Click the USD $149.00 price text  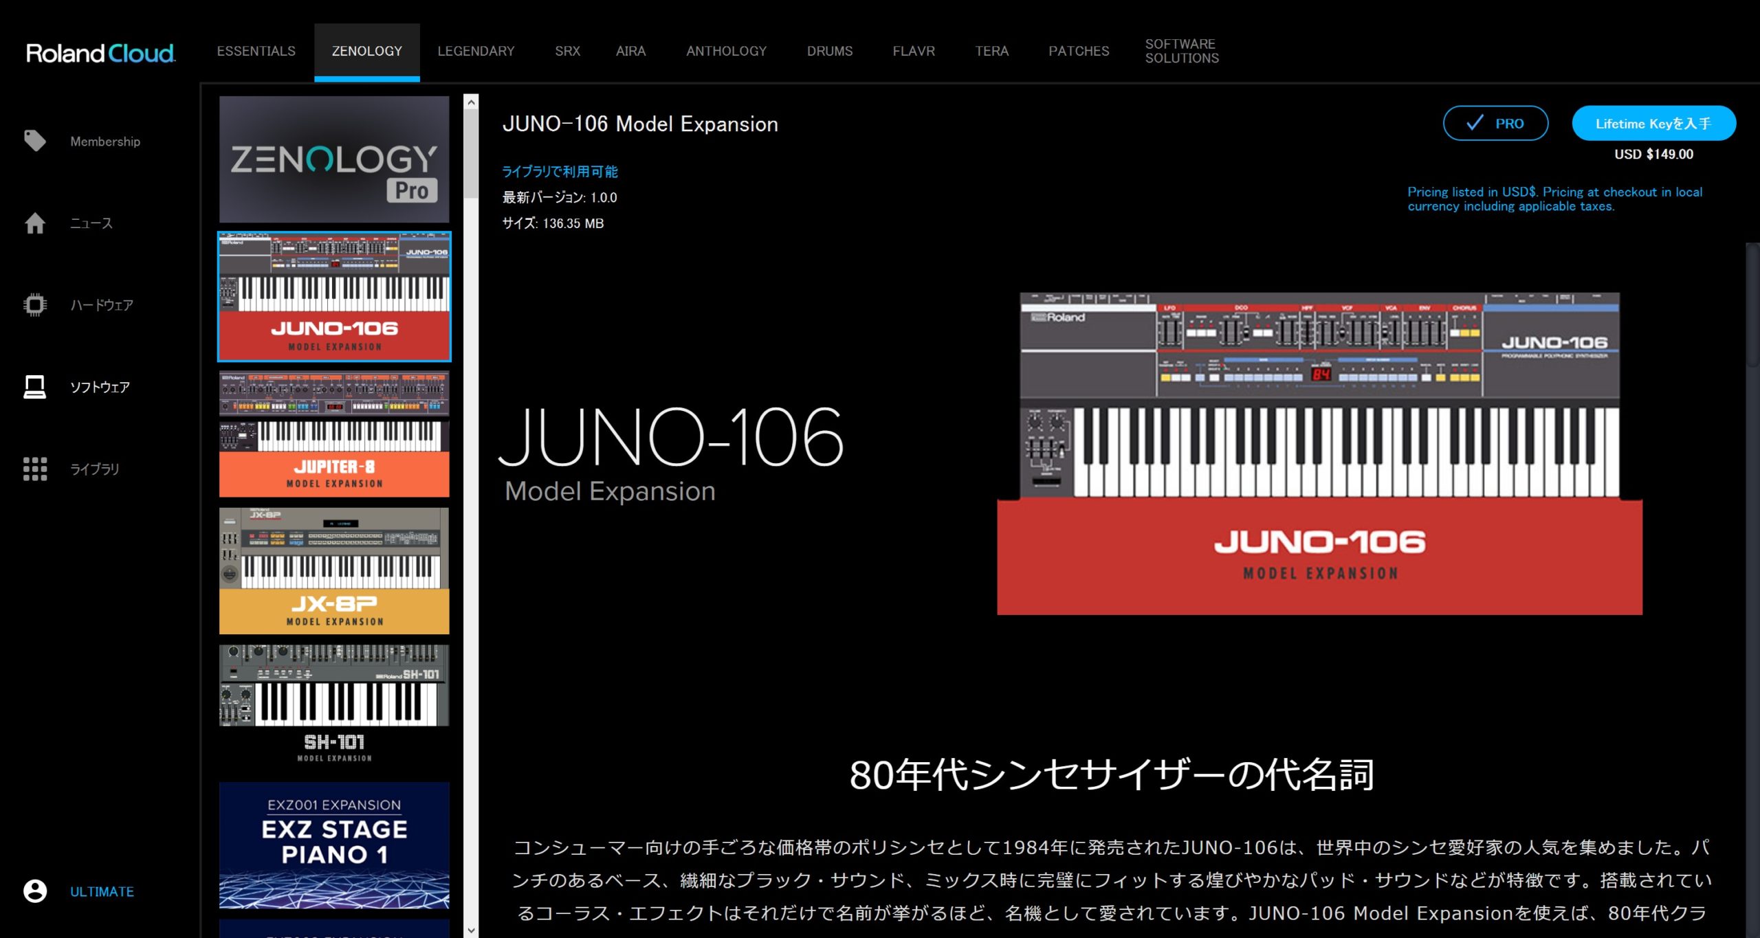point(1653,154)
